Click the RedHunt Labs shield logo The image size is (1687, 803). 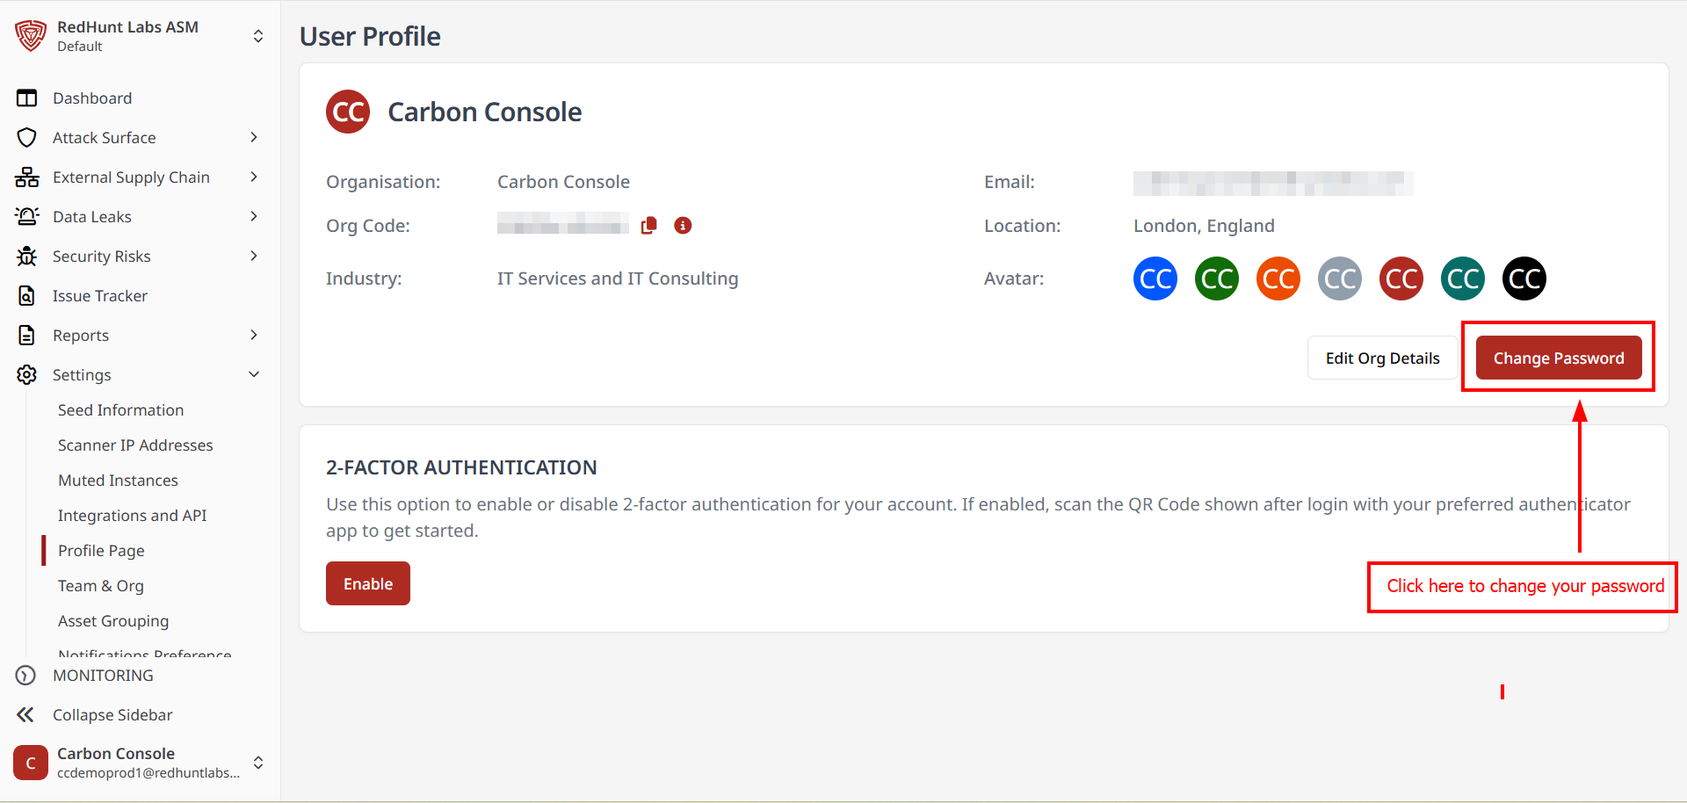tap(31, 36)
